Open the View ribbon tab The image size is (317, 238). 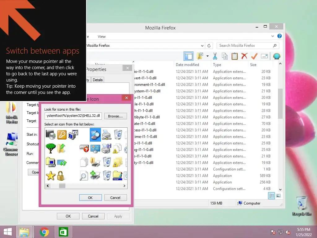pos(102,37)
